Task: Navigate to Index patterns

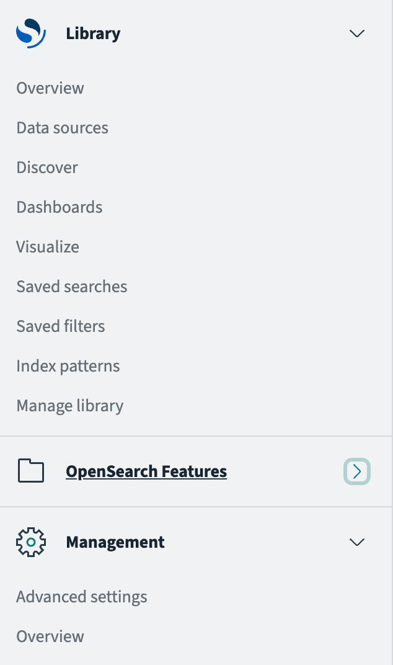Action: point(68,365)
